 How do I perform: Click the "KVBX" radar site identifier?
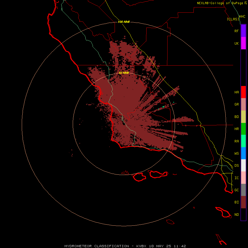pos(141,246)
